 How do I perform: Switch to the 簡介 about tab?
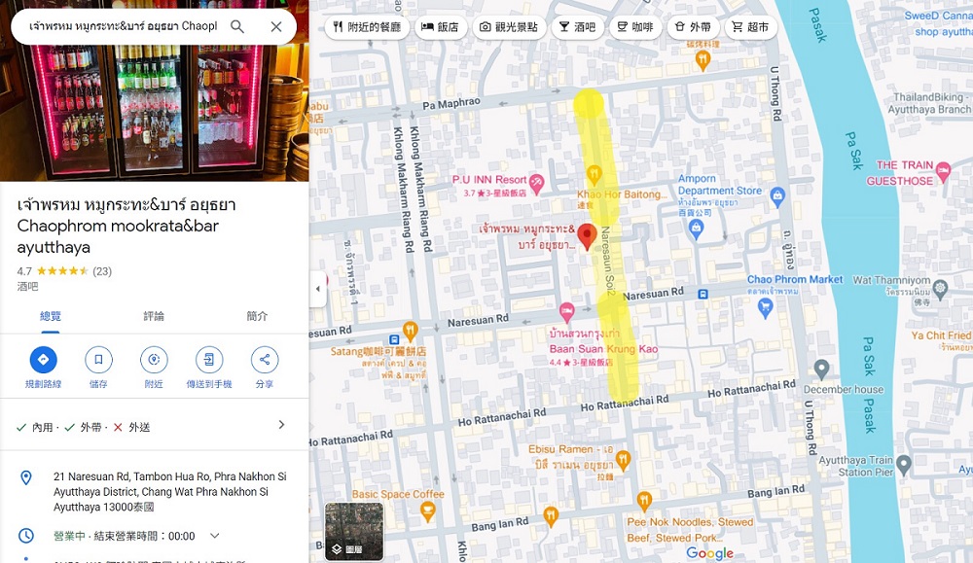click(257, 316)
